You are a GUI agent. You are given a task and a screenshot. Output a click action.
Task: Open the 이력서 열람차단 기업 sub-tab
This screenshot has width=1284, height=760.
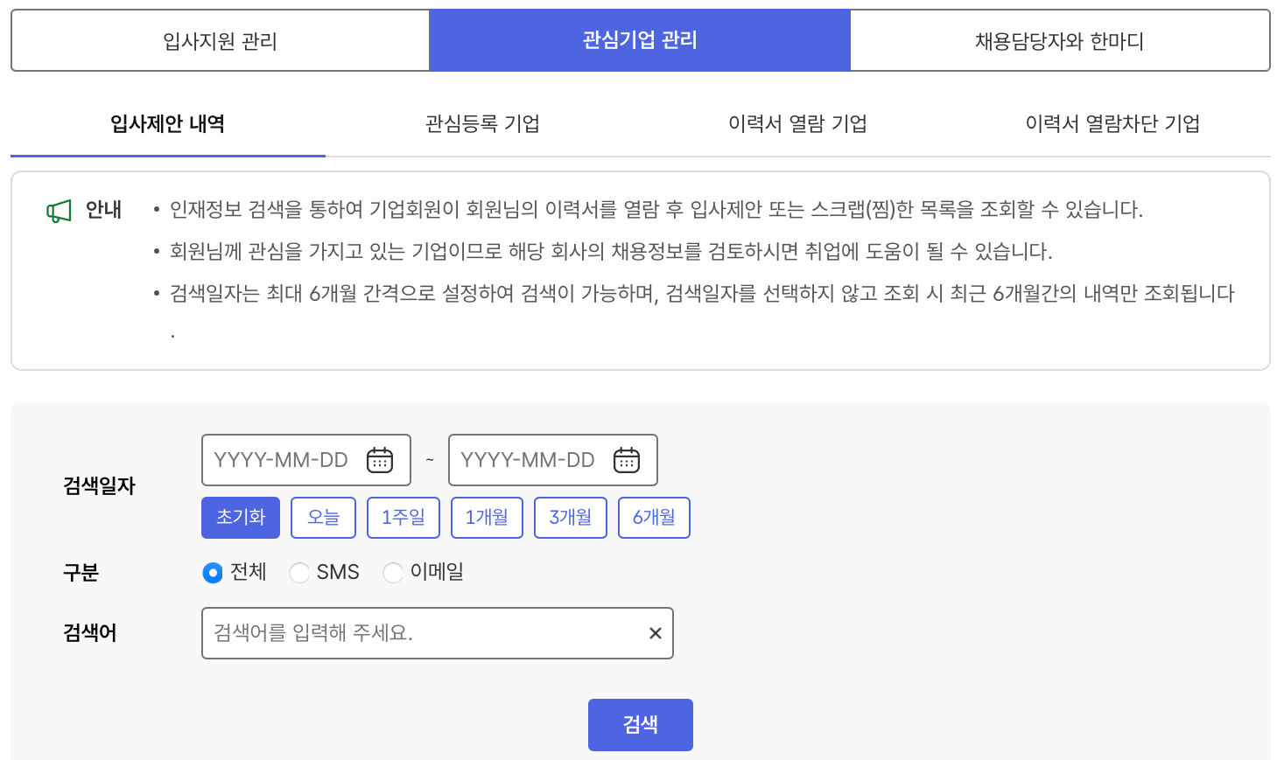(1112, 123)
